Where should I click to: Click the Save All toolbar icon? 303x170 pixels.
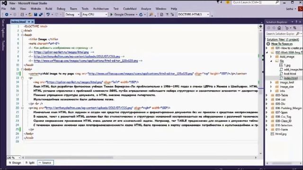(41, 15)
